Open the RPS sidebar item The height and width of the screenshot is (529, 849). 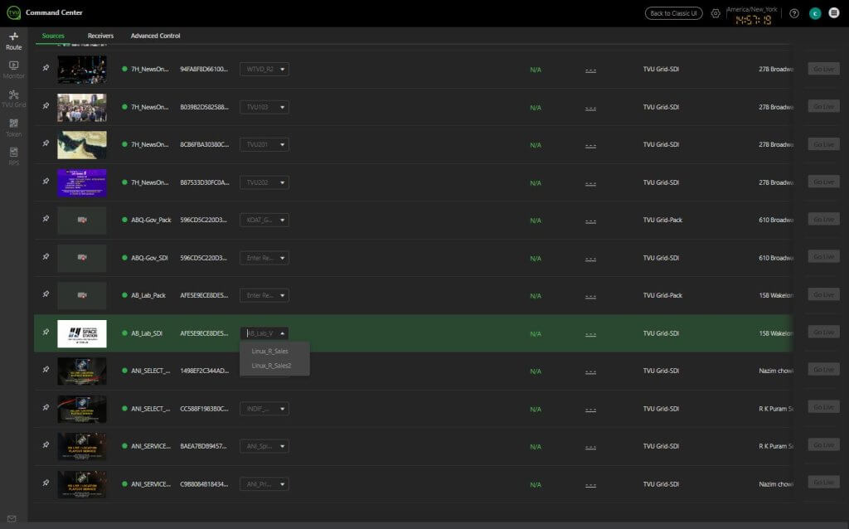pos(13,157)
